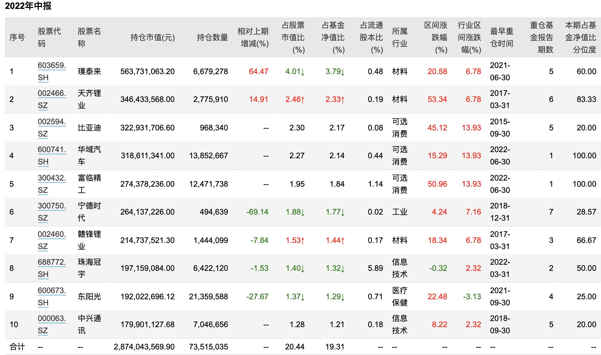
Task: Click the 股票代码 column header
Action: (49, 37)
